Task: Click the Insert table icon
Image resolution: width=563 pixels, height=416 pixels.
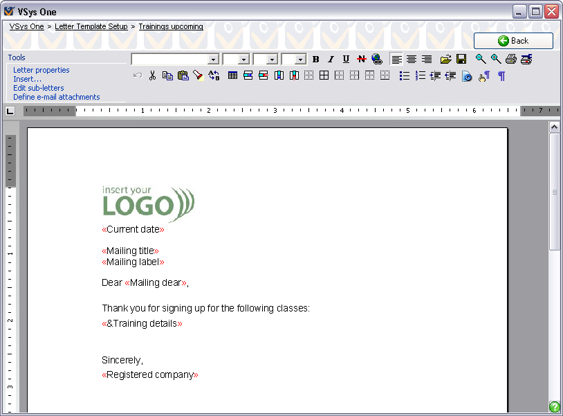Action: coord(232,75)
